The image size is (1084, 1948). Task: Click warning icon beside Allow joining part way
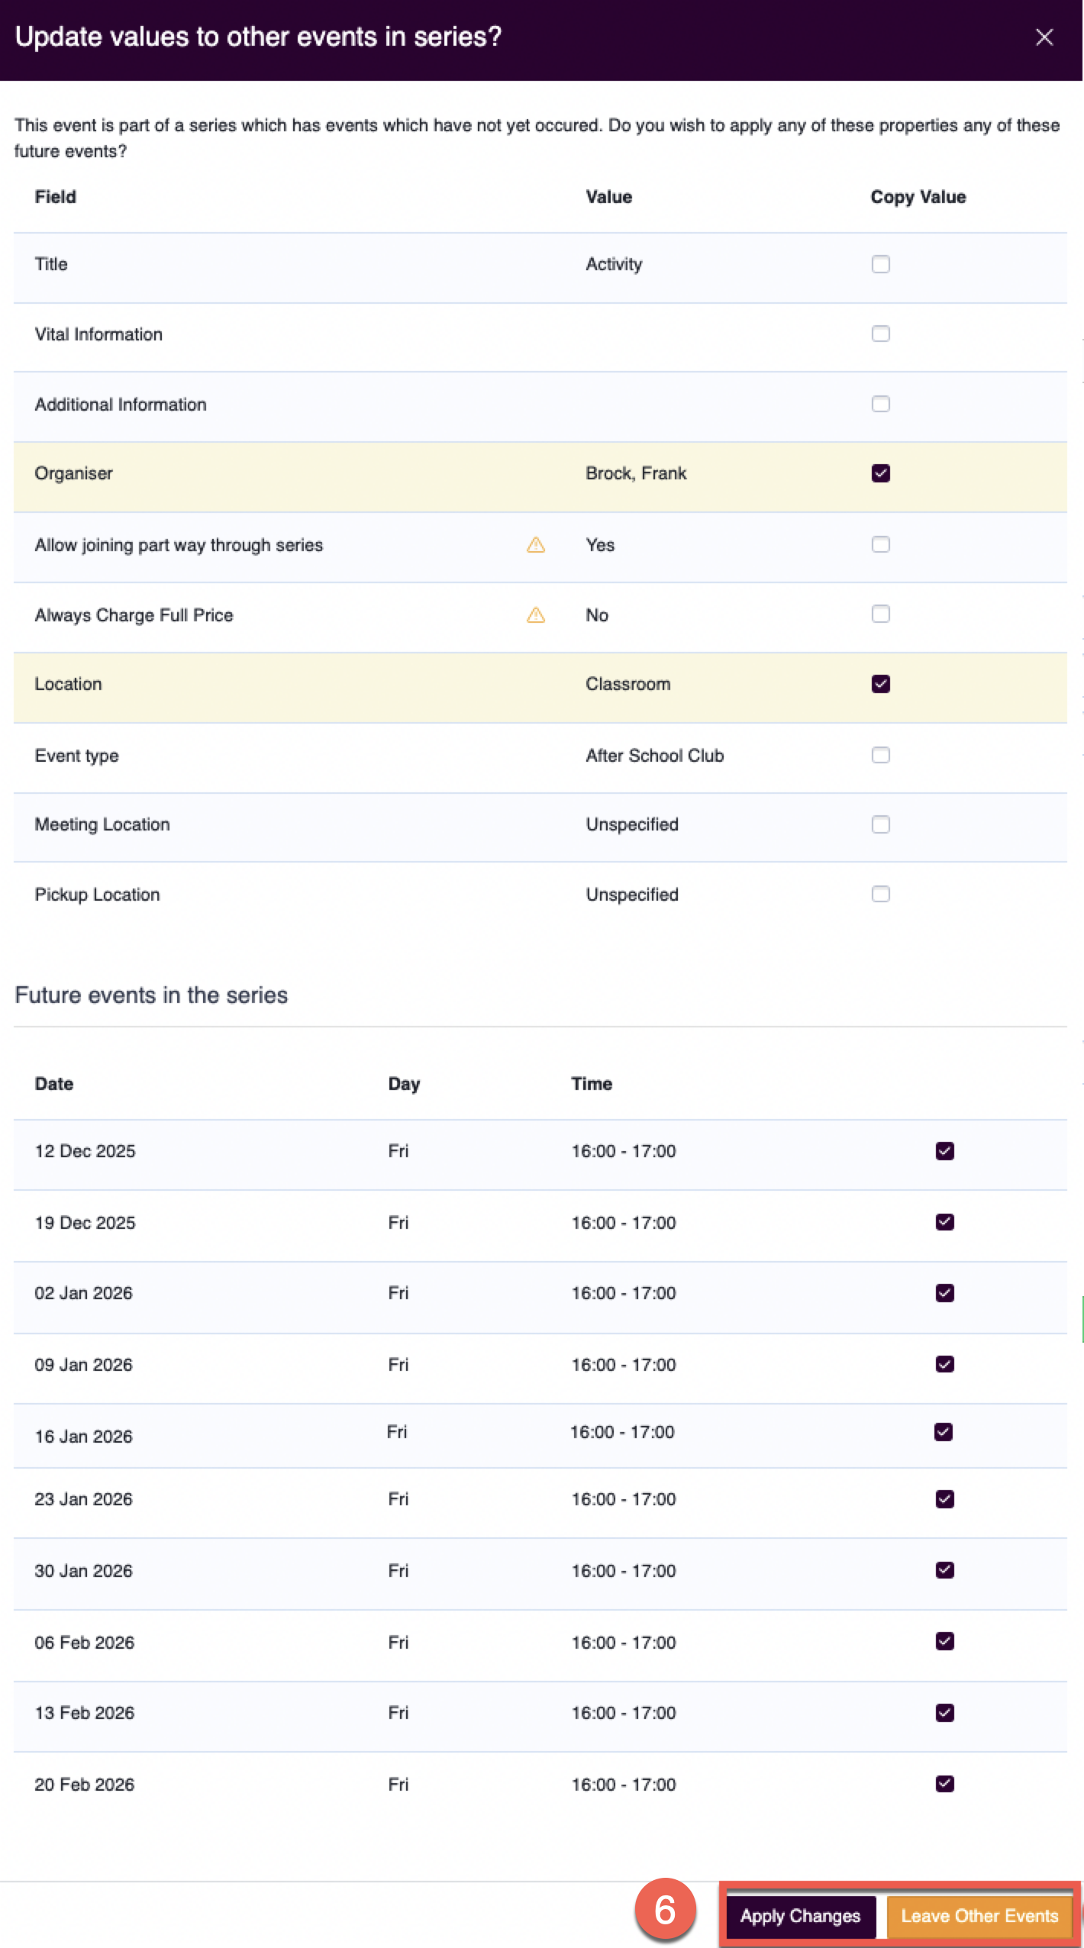tap(536, 545)
